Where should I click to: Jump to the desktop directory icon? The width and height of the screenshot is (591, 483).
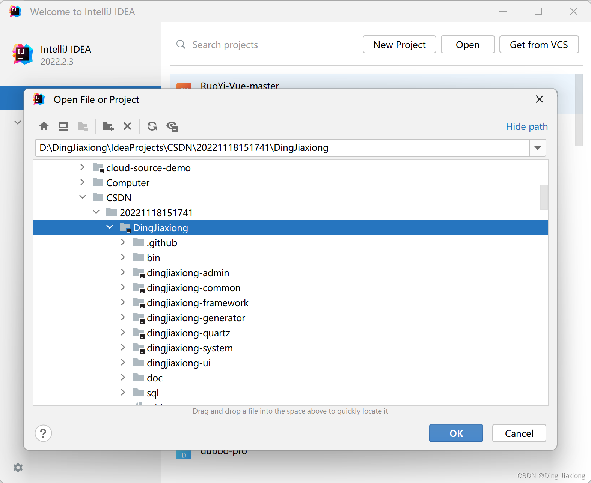pos(63,126)
